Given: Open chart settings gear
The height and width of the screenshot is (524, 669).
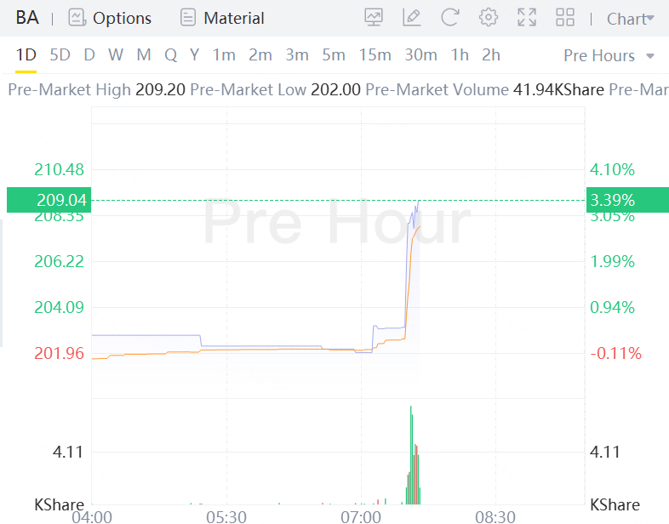Looking at the screenshot, I should (x=489, y=17).
